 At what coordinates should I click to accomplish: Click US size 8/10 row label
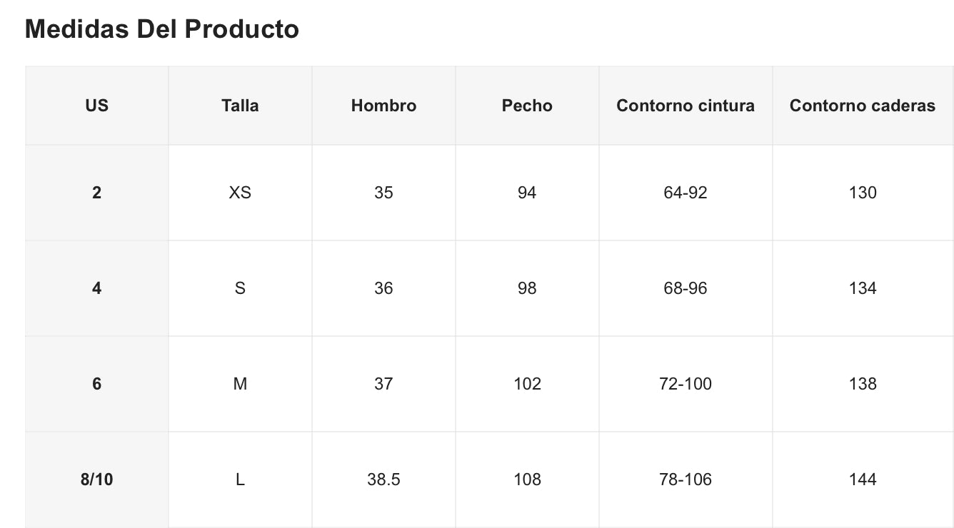click(x=96, y=479)
